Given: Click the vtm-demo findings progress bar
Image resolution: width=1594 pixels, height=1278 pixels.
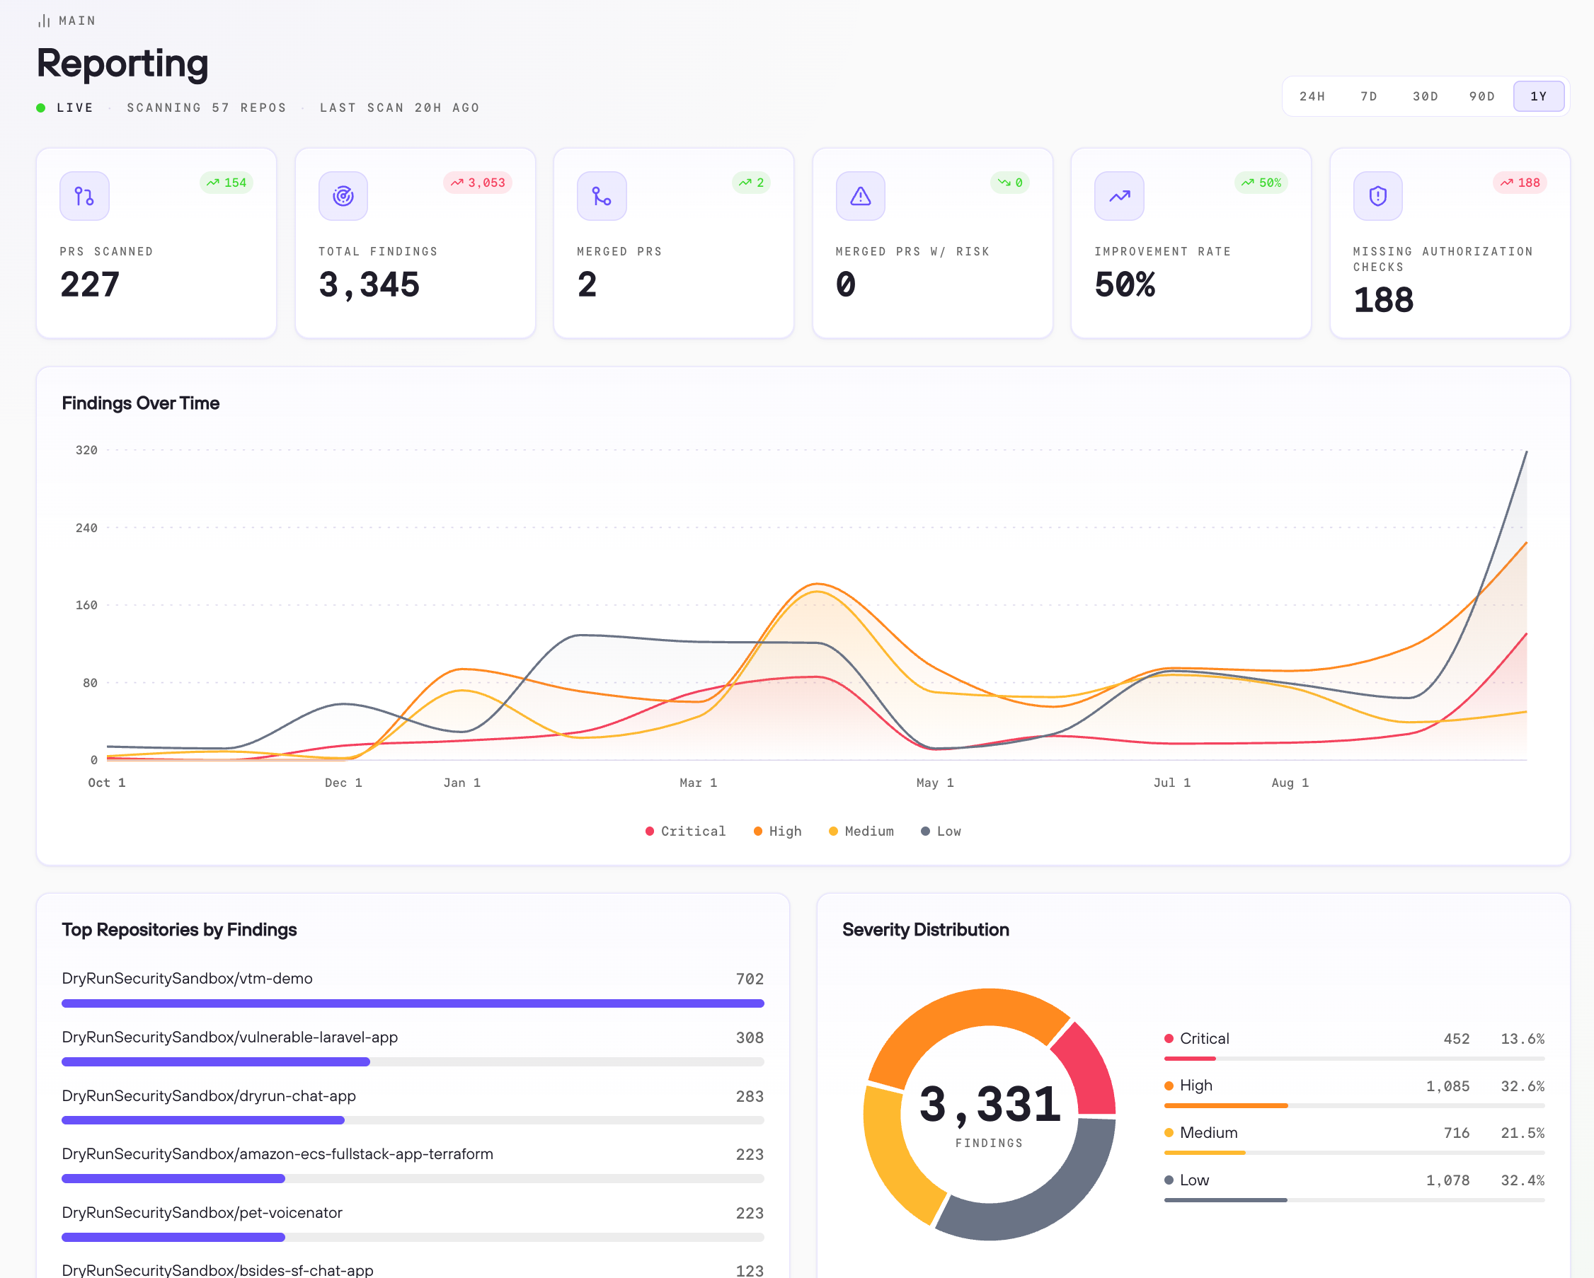Looking at the screenshot, I should tap(413, 1003).
